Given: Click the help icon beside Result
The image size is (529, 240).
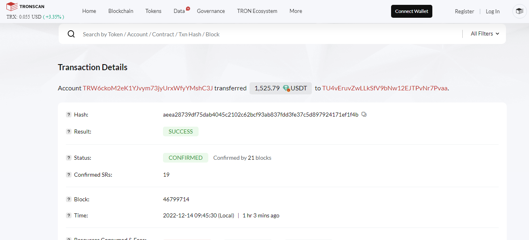Looking at the screenshot, I should [x=69, y=131].
